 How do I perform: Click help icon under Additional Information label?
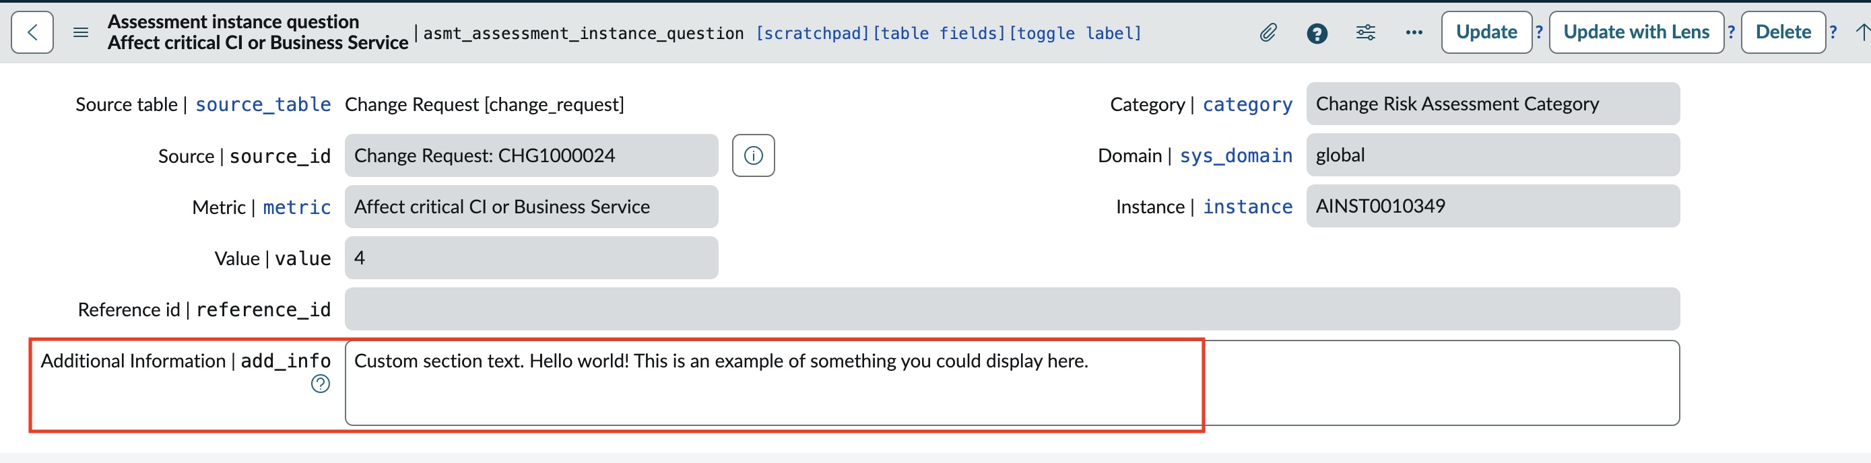[x=321, y=384]
